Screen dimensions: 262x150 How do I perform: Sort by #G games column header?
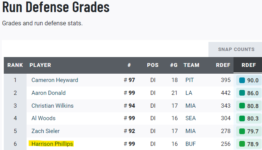(174, 65)
